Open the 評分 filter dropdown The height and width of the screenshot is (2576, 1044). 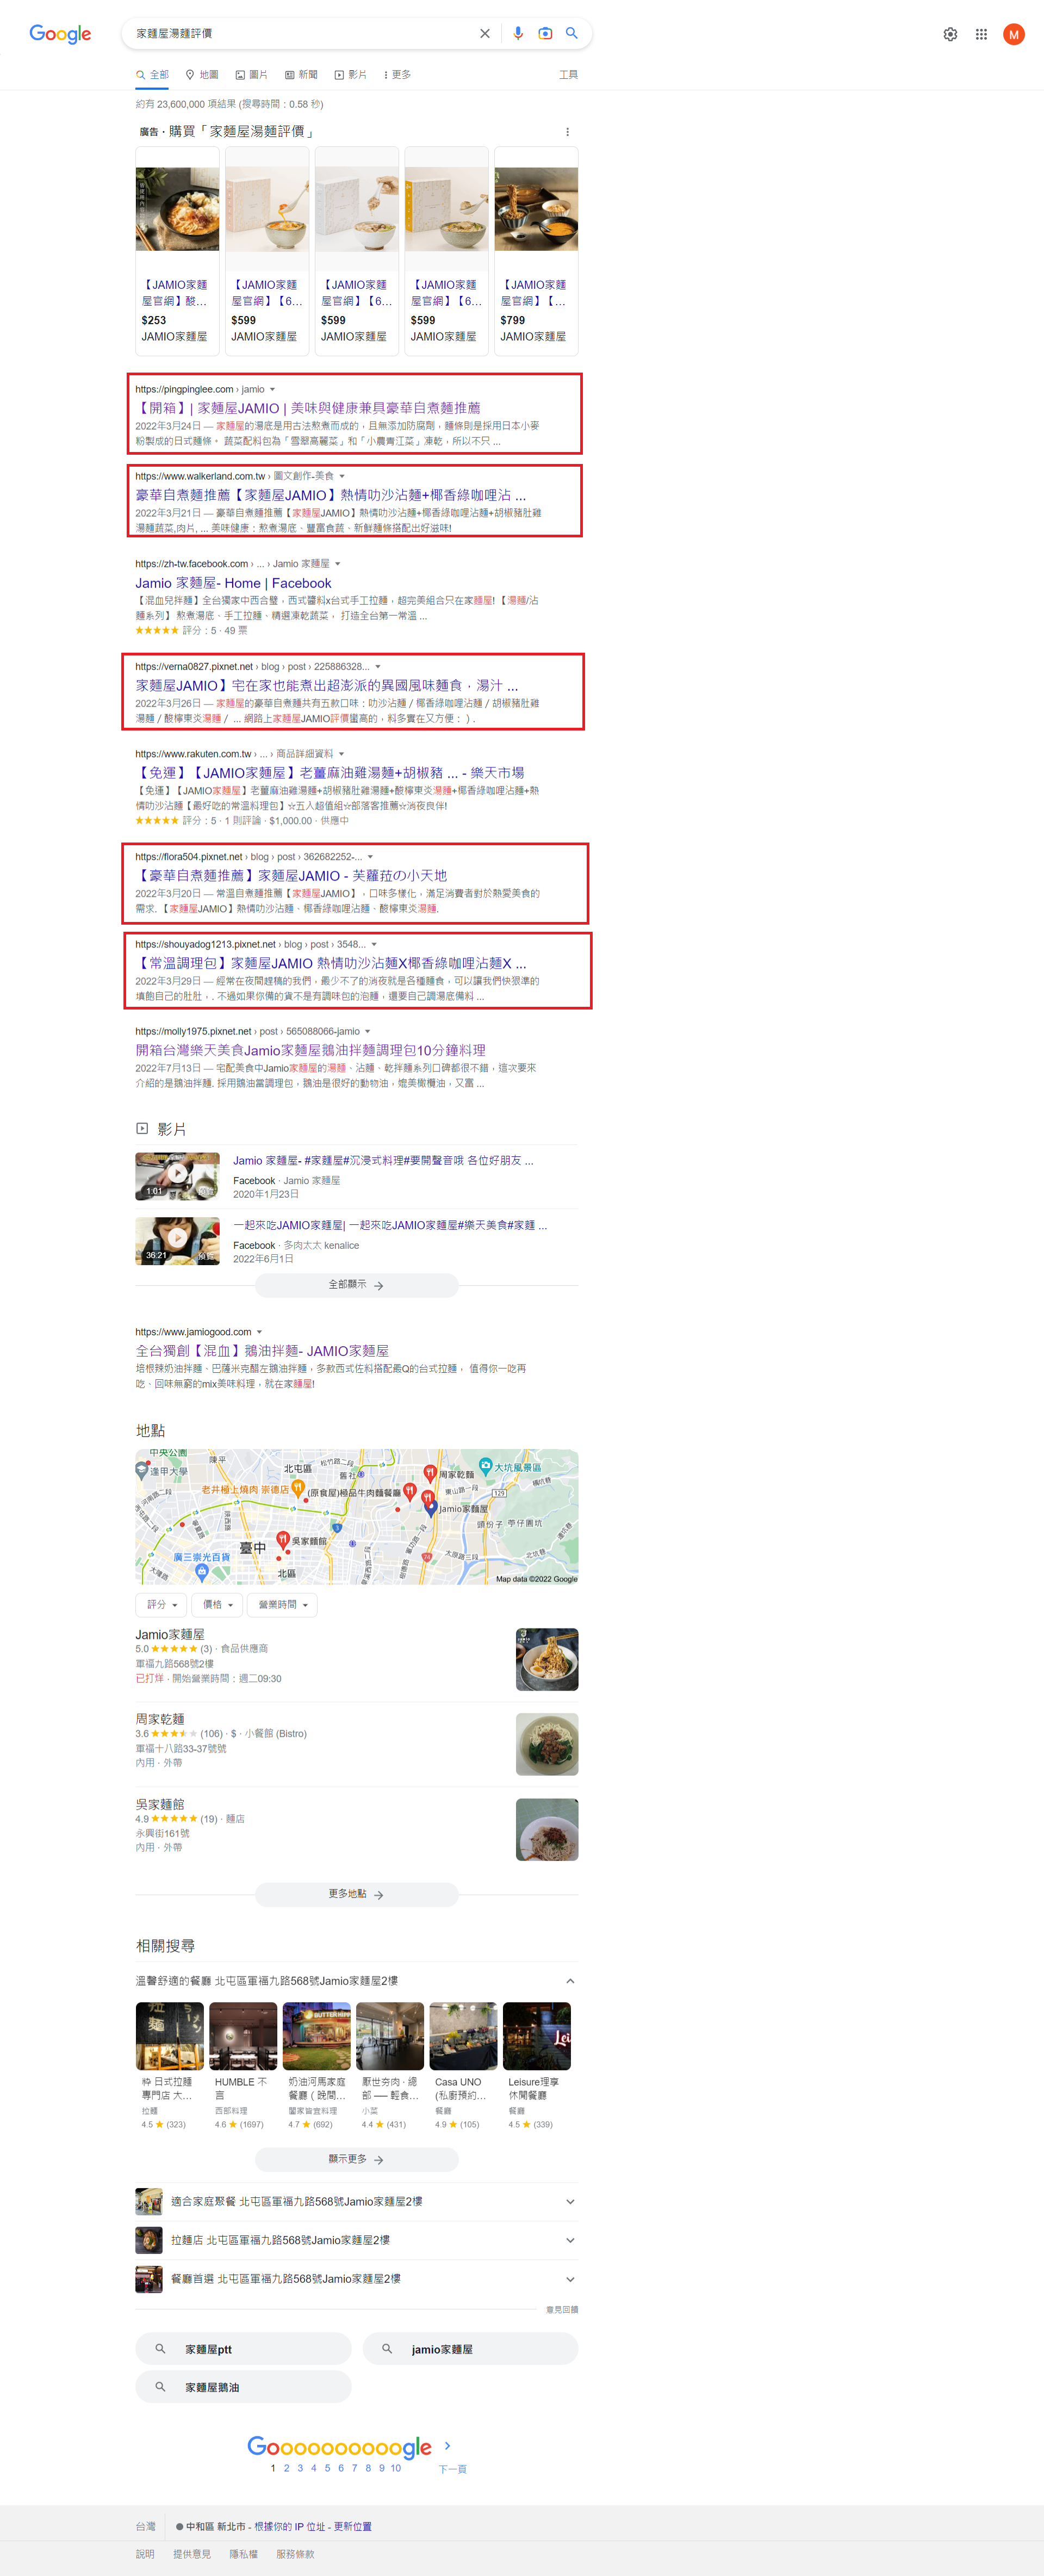[161, 1604]
